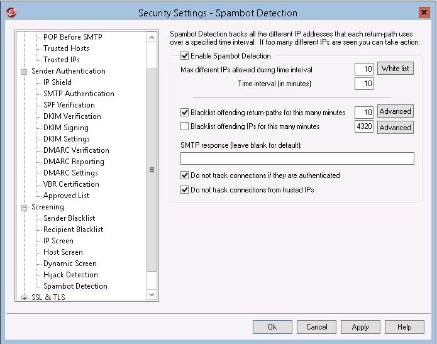
Task: Click the tree scrollbar up arrow
Action: 152,37
